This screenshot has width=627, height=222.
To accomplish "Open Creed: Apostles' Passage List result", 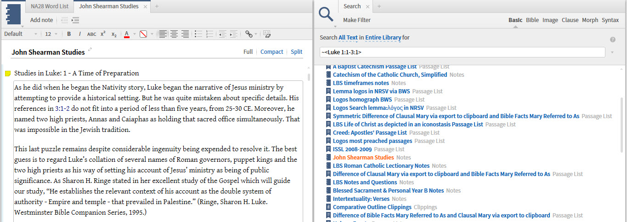I will [370, 133].
